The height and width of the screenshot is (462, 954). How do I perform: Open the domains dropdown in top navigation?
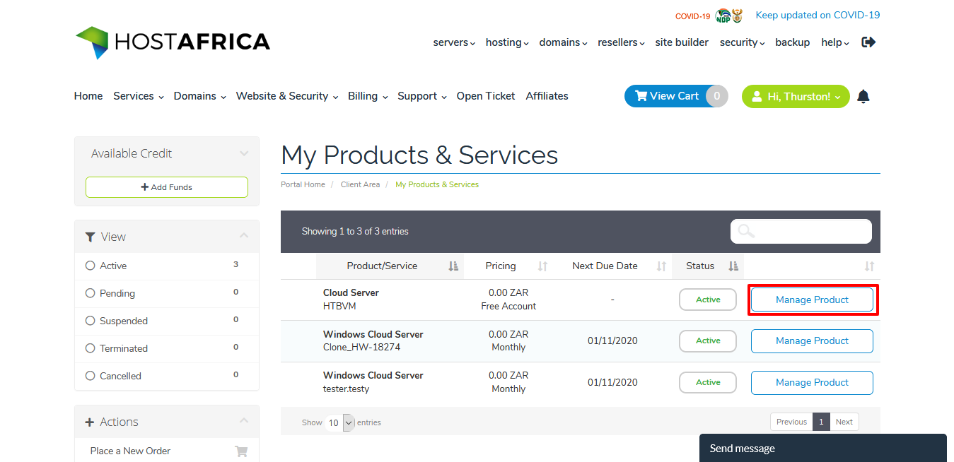(563, 42)
